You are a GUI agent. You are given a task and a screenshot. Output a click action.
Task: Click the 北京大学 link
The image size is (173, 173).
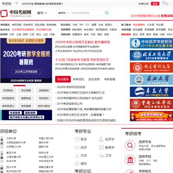11,138
